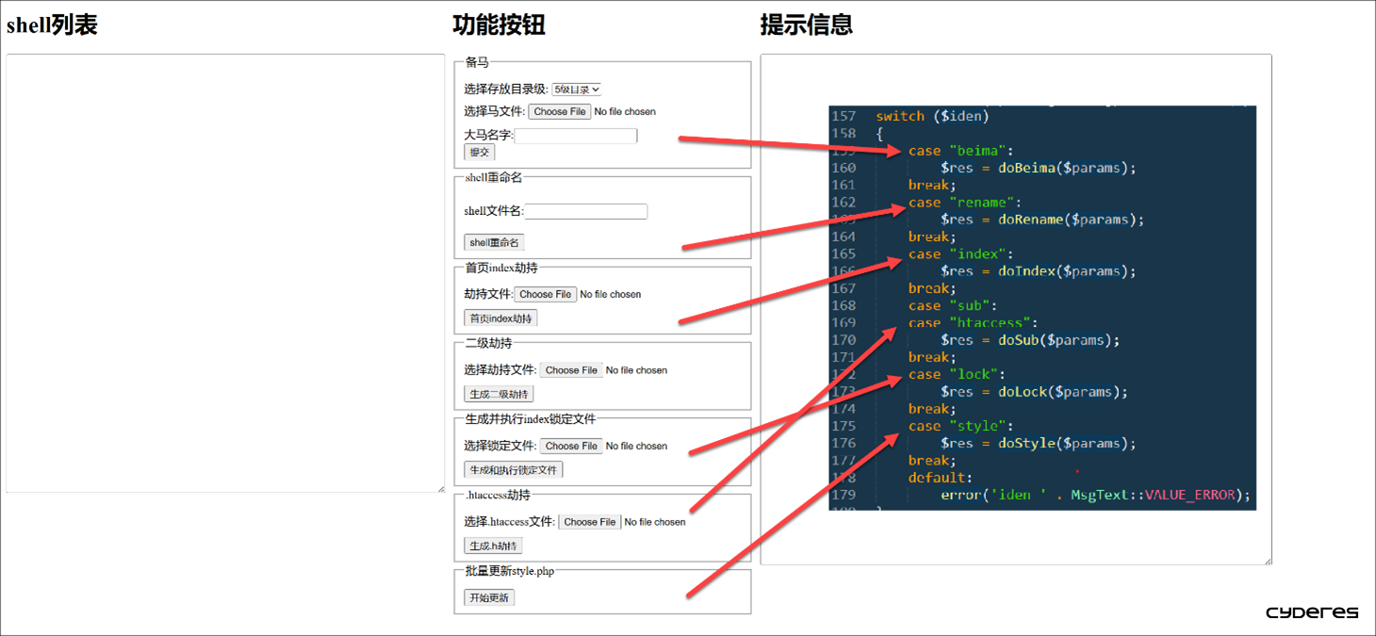
Task: Click Choose File under 首页index劫持 section
Action: (x=546, y=294)
